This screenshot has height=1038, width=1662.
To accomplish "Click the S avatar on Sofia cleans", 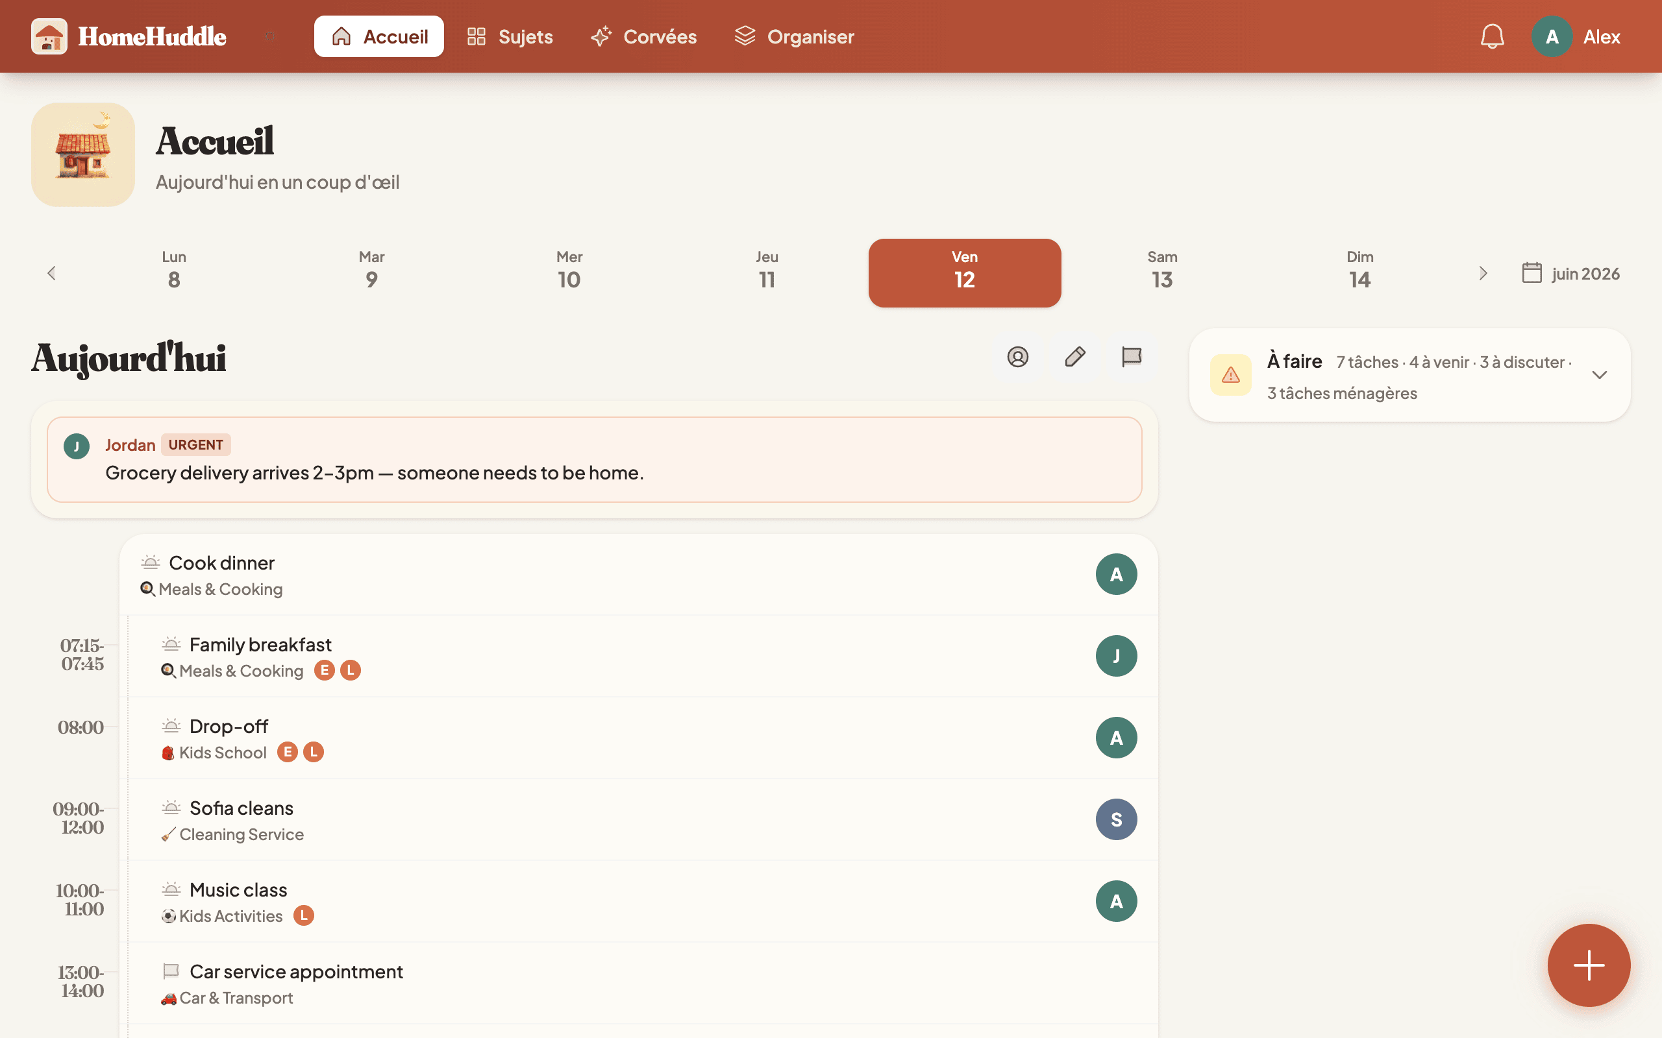I will click(1116, 819).
